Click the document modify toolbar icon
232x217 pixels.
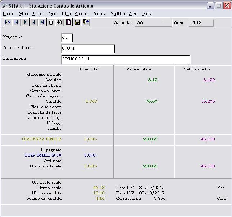click(68, 22)
